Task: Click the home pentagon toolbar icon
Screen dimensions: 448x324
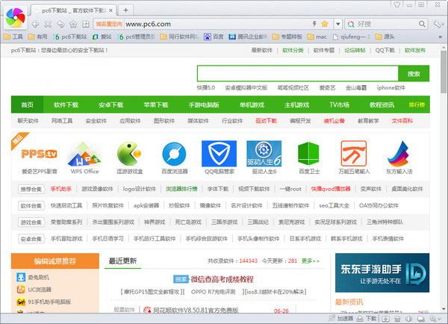Action: [x=73, y=25]
